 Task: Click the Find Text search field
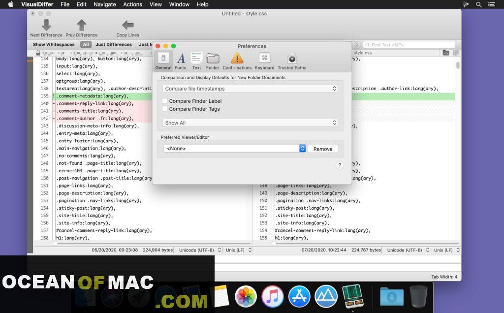point(409,45)
